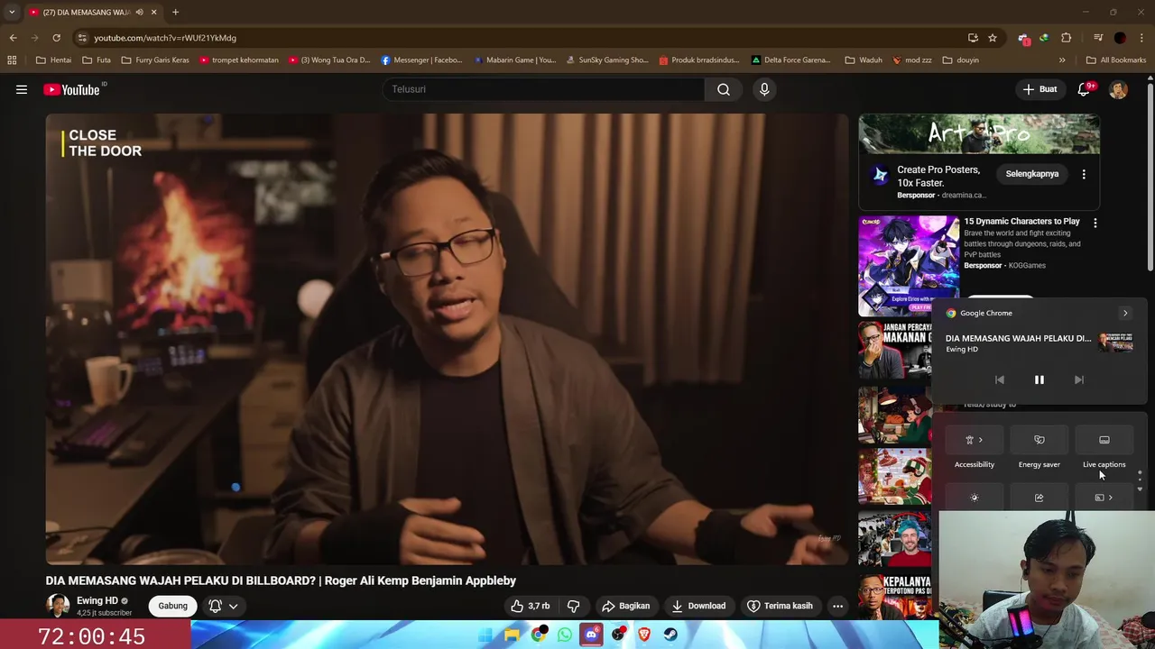Toggle Energy saver quick setting
The width and height of the screenshot is (1155, 649).
pyautogui.click(x=1039, y=440)
